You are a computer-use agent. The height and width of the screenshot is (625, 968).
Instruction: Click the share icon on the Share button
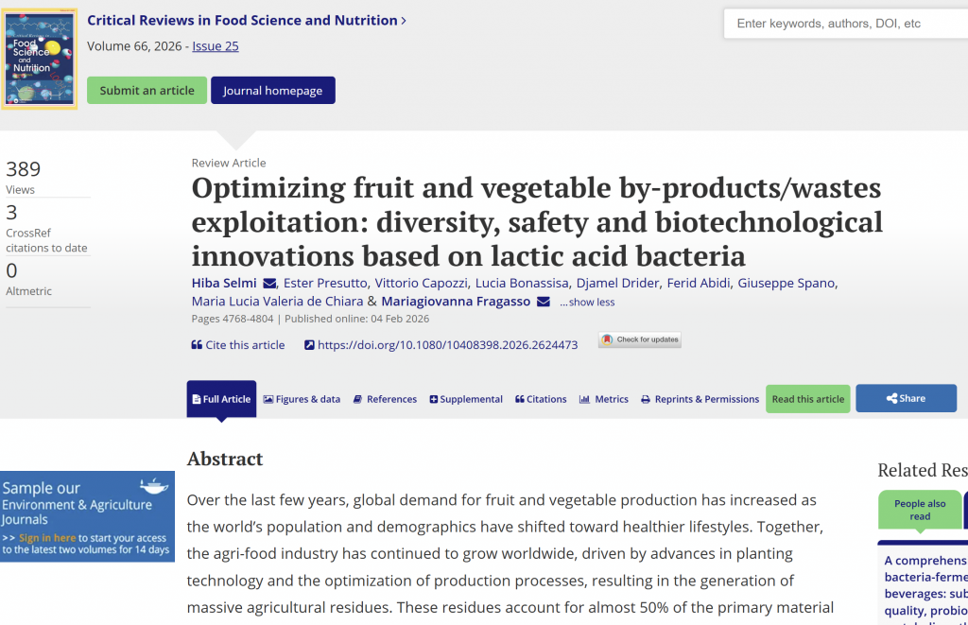click(891, 399)
